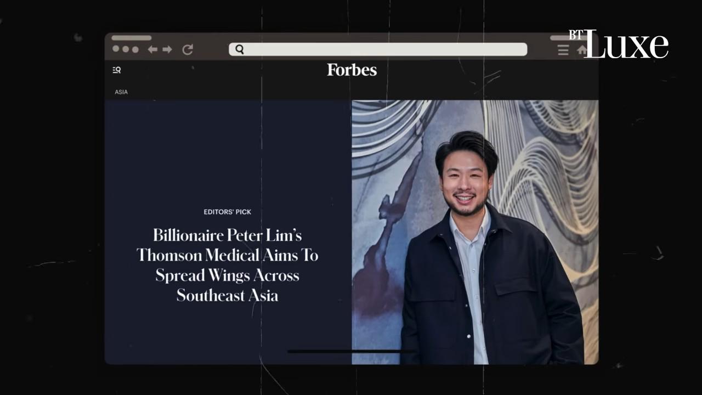Click the back navigation arrow
Viewport: 702px width, 395px height.
152,49
